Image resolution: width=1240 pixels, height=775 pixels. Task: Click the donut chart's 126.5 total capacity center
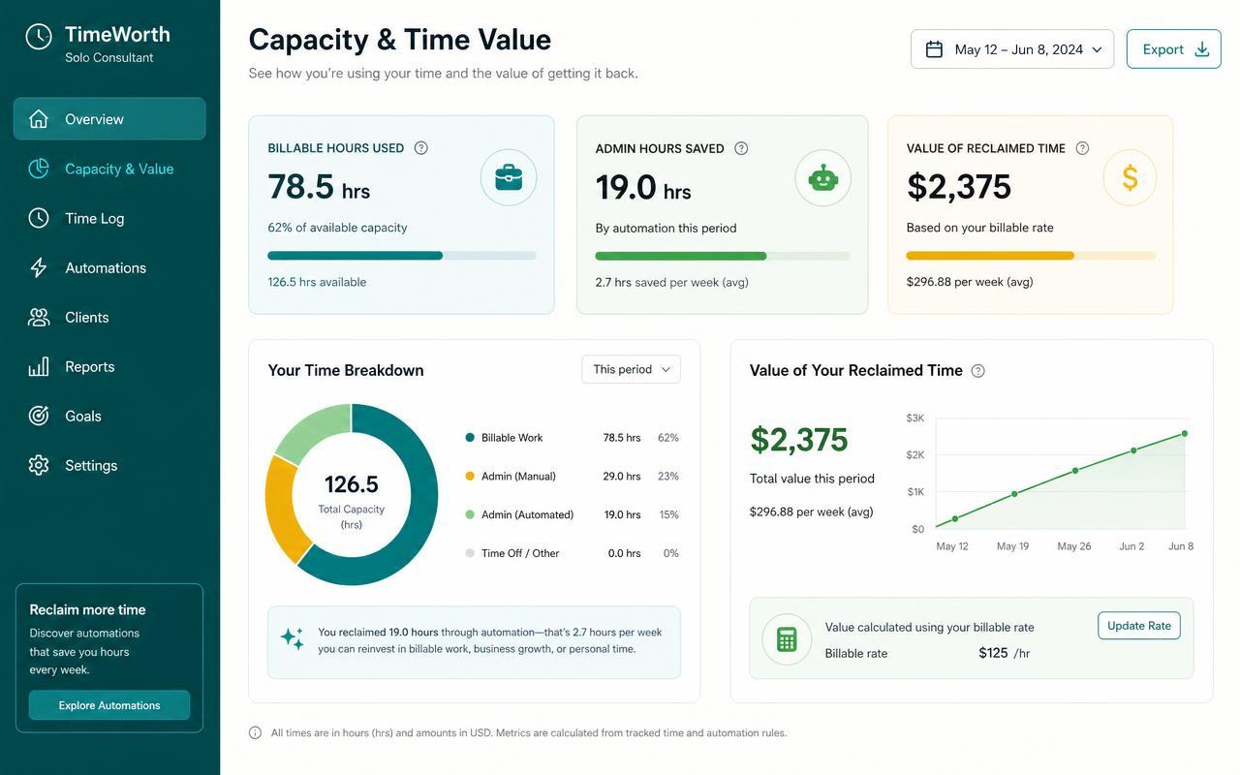point(352,494)
